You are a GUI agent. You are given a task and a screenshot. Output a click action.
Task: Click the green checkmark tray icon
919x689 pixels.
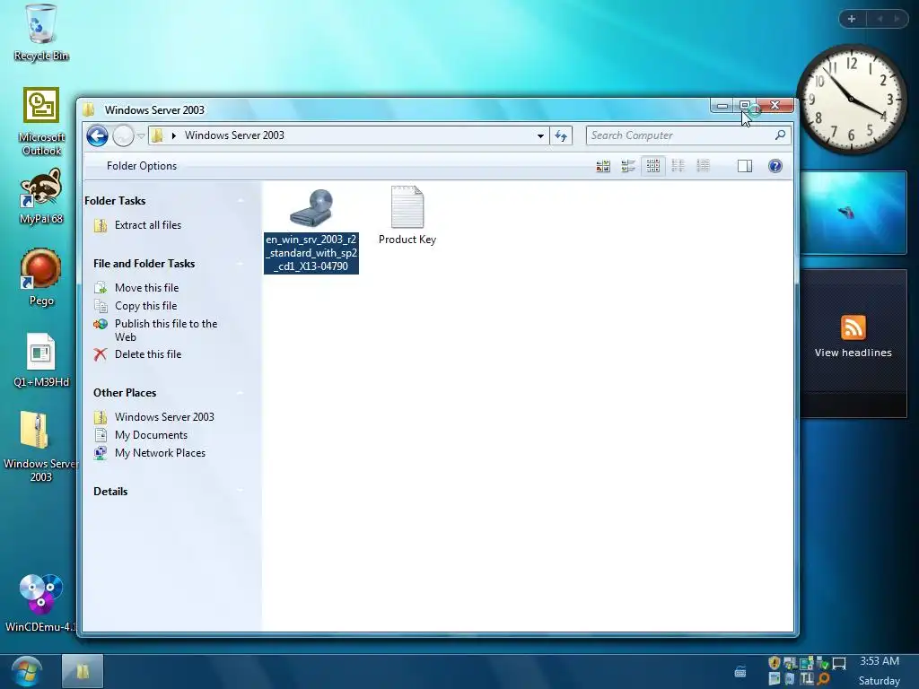point(823,663)
